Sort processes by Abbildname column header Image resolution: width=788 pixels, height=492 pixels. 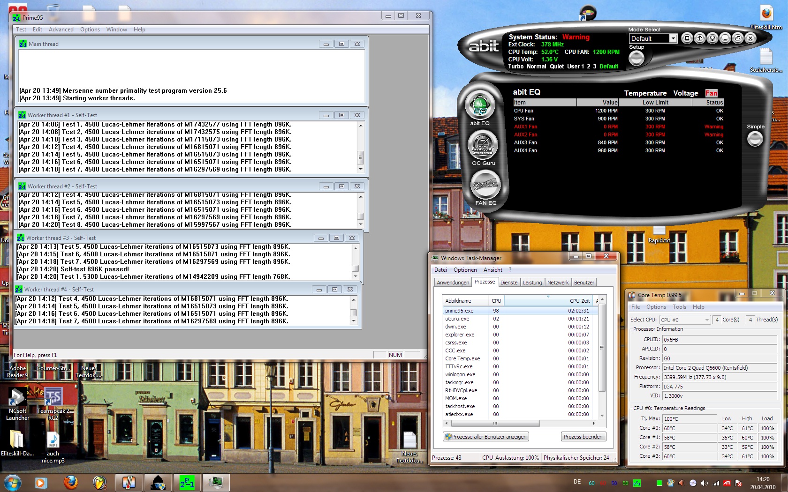click(x=465, y=301)
